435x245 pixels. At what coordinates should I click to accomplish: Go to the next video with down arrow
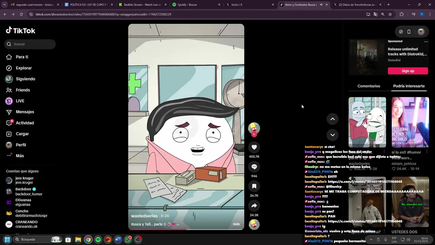click(x=332, y=135)
